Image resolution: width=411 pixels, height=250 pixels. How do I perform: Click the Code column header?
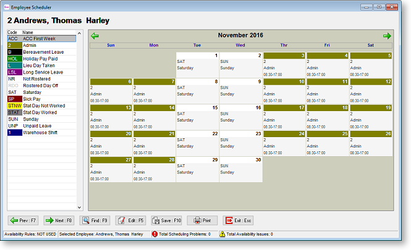point(14,31)
